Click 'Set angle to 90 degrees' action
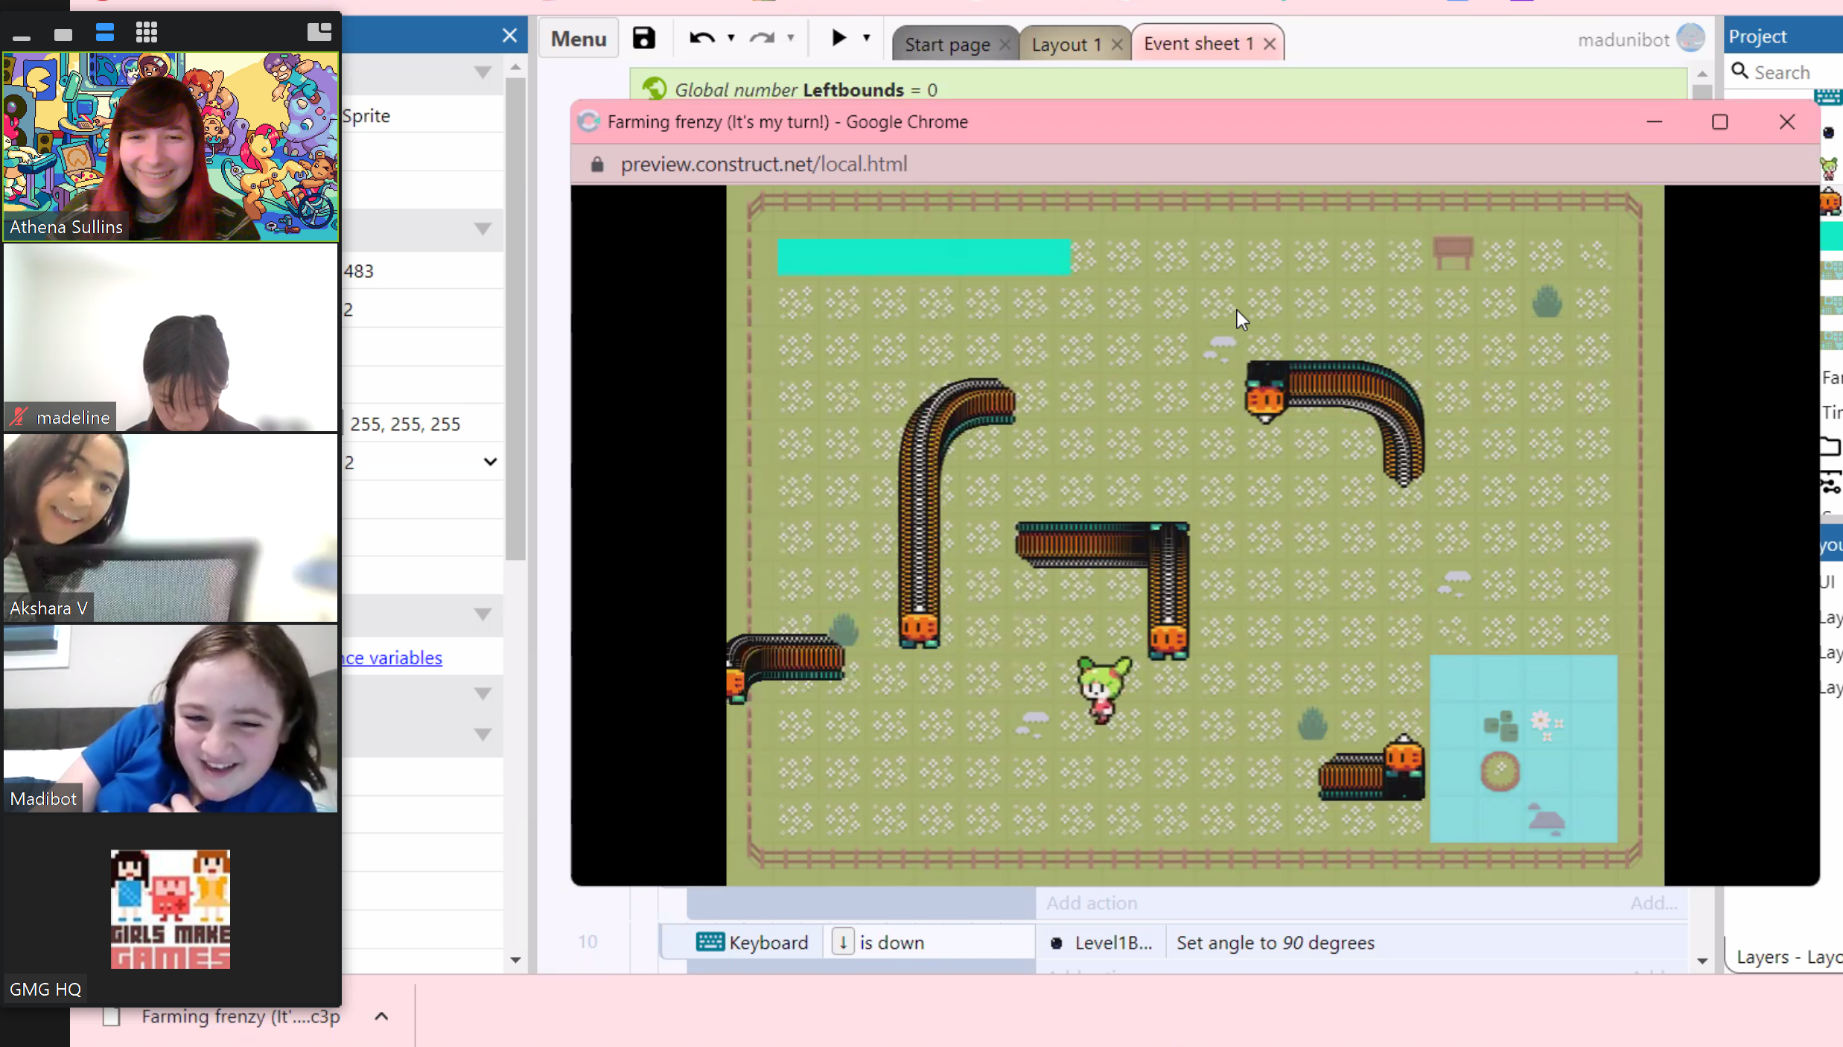The height and width of the screenshot is (1047, 1843). [x=1276, y=943]
